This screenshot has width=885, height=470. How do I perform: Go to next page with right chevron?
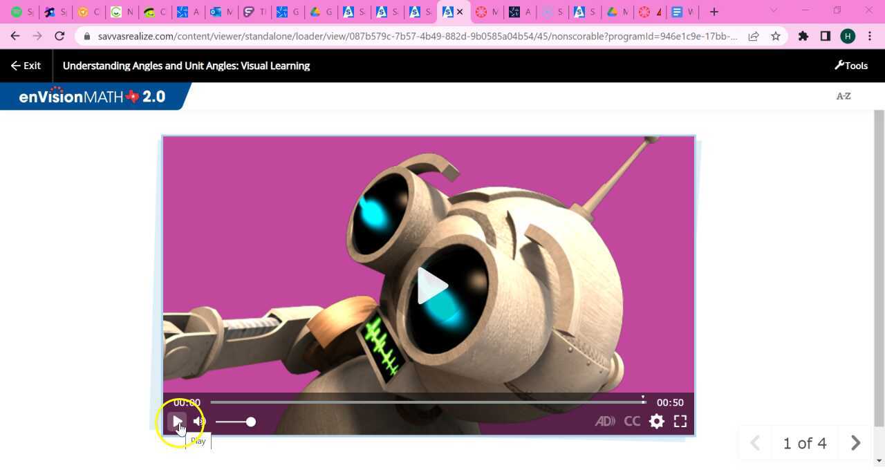pyautogui.click(x=856, y=443)
